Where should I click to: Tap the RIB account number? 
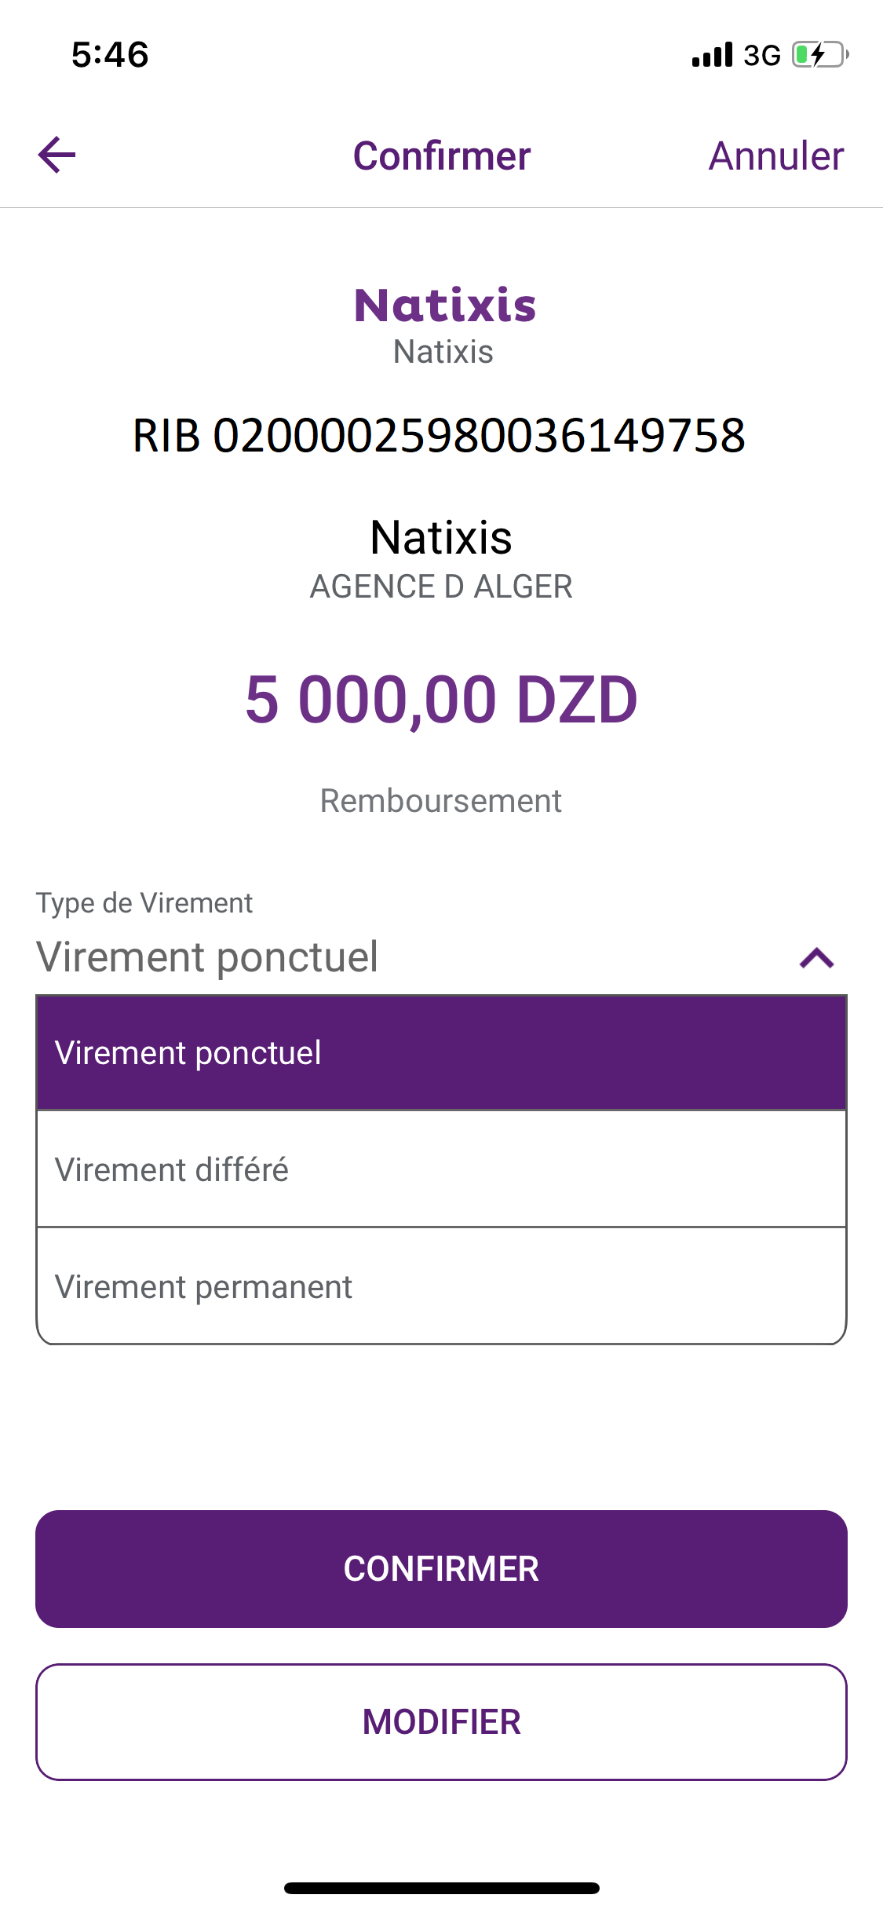[x=440, y=435]
